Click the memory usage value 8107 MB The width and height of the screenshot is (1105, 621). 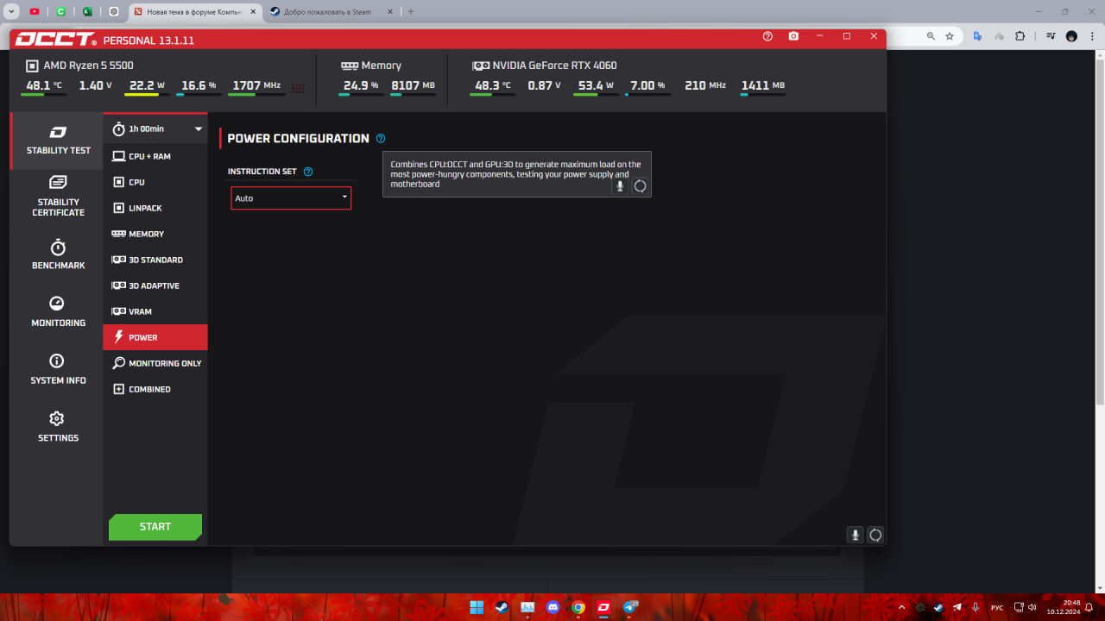pos(413,85)
